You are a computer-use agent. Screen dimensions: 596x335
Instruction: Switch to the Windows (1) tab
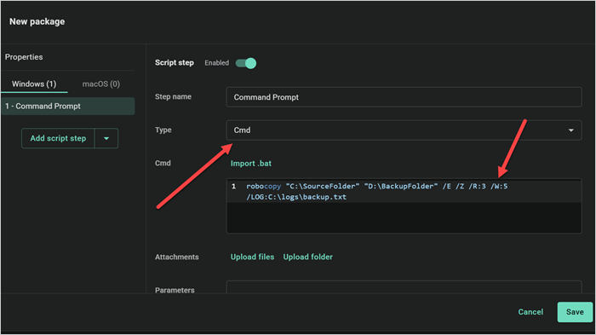[34, 84]
